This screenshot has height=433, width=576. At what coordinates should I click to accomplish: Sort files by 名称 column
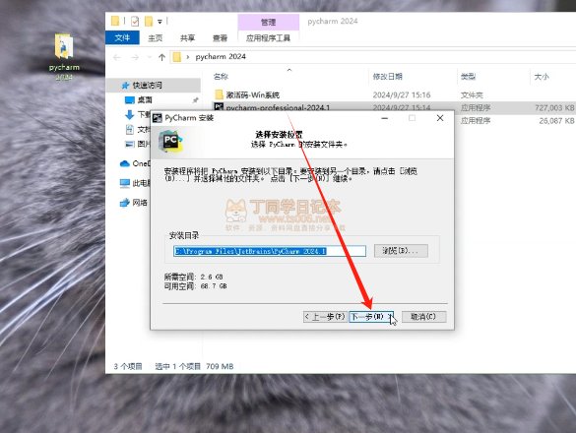pyautogui.click(x=221, y=77)
